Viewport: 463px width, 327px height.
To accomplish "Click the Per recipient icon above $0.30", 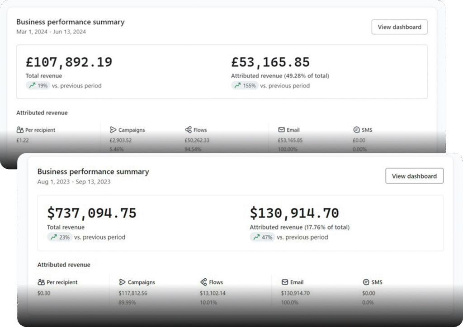I will click(41, 282).
